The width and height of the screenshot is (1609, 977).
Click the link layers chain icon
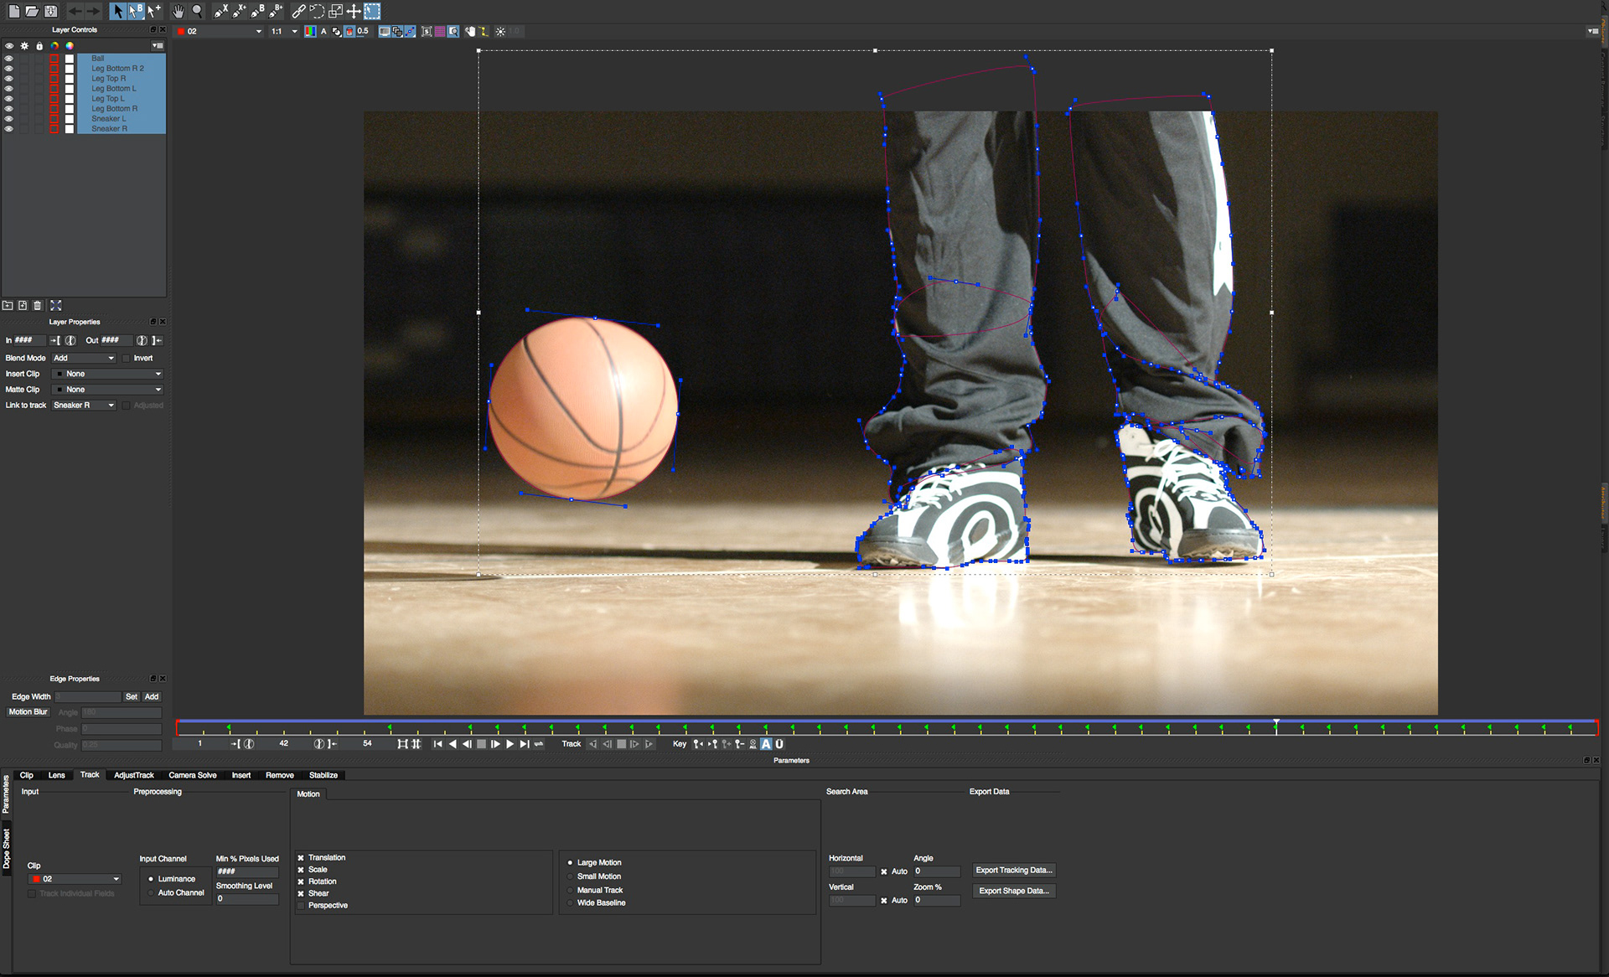click(298, 11)
